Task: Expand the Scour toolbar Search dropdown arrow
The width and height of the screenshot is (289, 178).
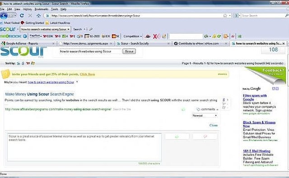Action: (84, 29)
